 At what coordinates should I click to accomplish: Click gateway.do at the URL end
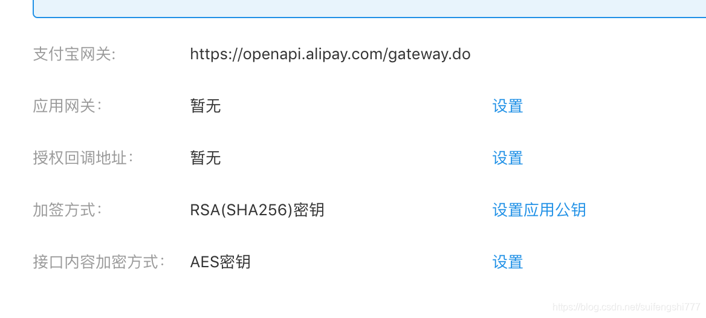click(429, 55)
